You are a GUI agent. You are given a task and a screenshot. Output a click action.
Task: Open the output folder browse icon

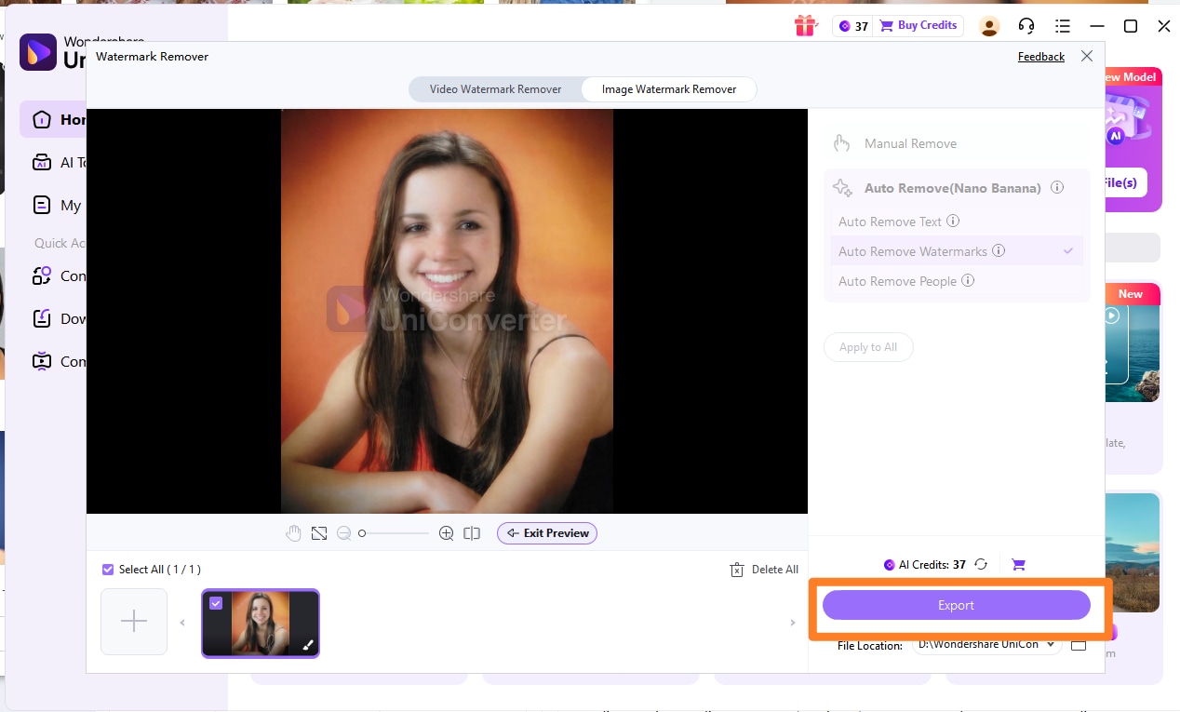click(x=1079, y=644)
